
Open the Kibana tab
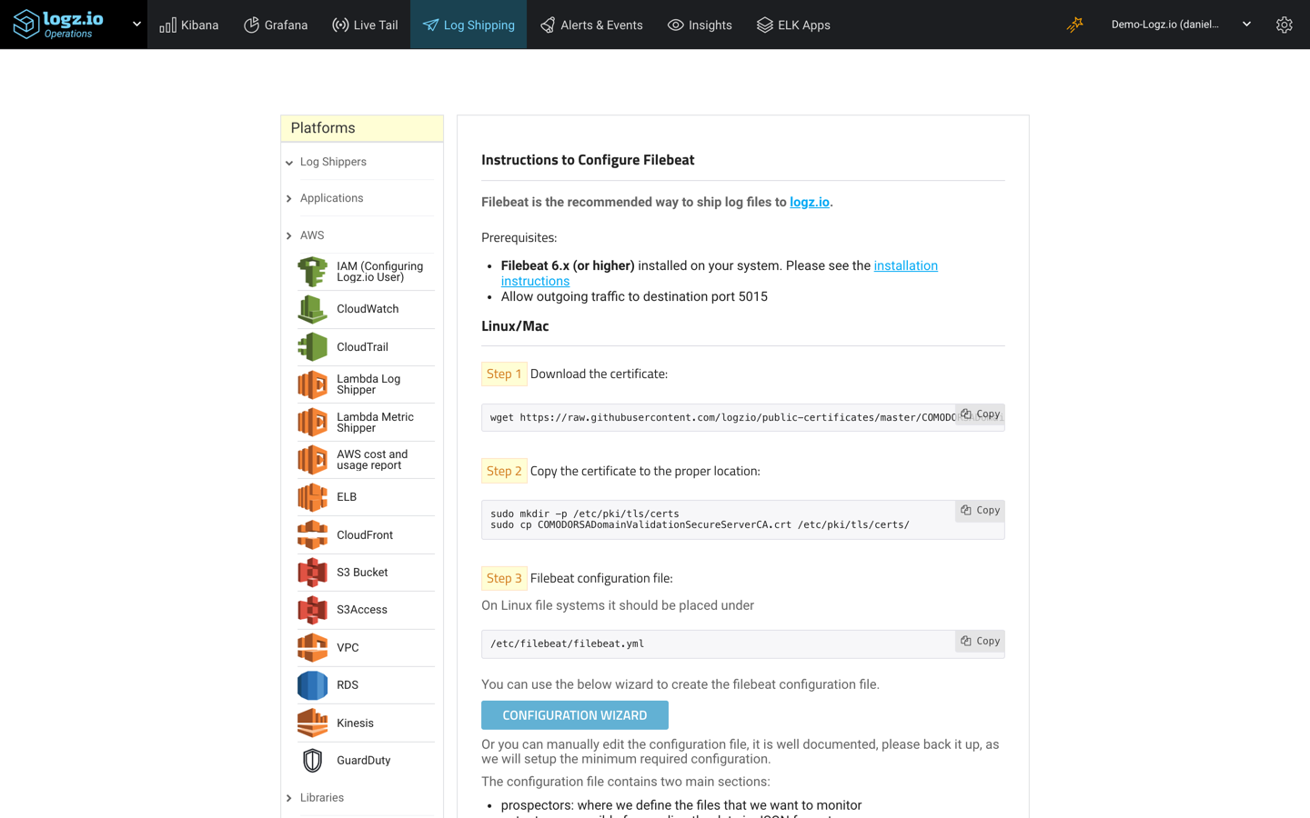point(189,25)
